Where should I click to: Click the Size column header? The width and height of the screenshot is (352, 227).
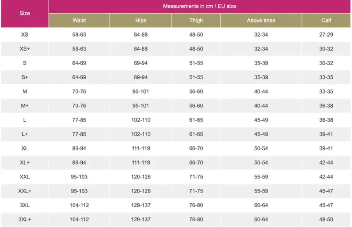25,13
